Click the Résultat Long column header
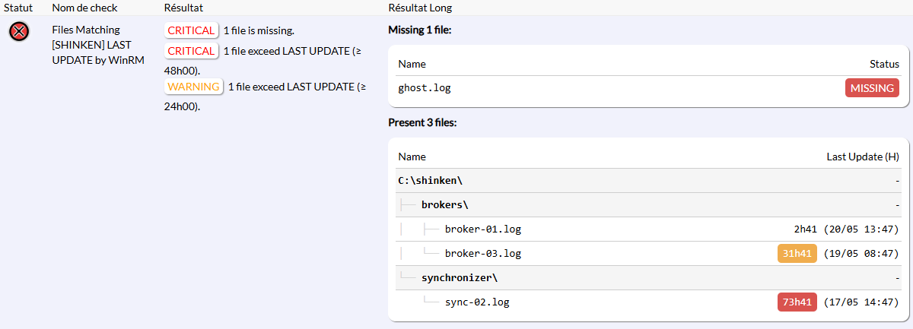 [421, 8]
